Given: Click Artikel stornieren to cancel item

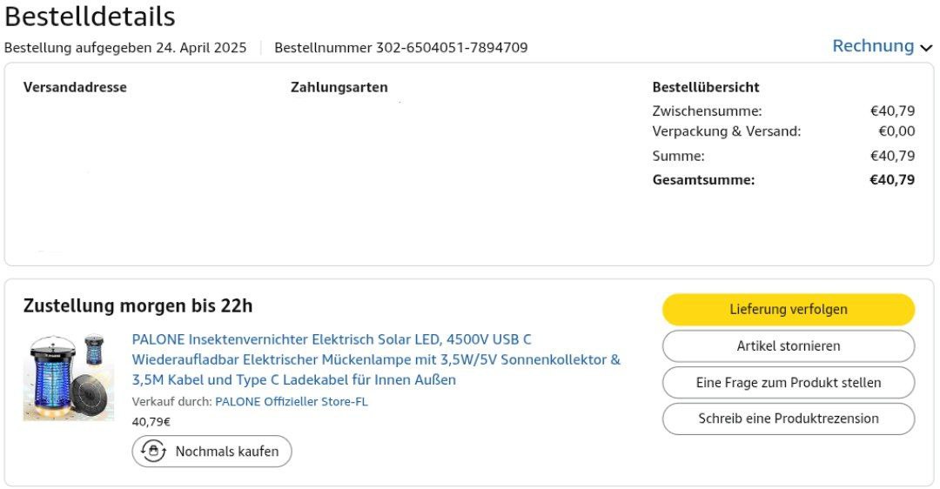Looking at the screenshot, I should [788, 345].
